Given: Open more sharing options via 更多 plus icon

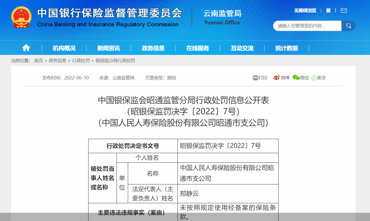Looking at the screenshot, I should pos(314,78).
